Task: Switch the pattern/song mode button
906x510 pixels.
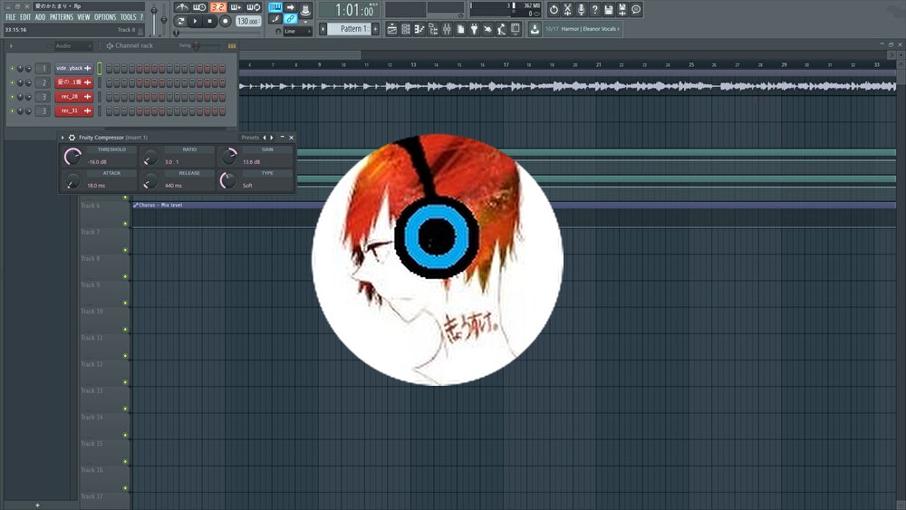Action: [181, 22]
